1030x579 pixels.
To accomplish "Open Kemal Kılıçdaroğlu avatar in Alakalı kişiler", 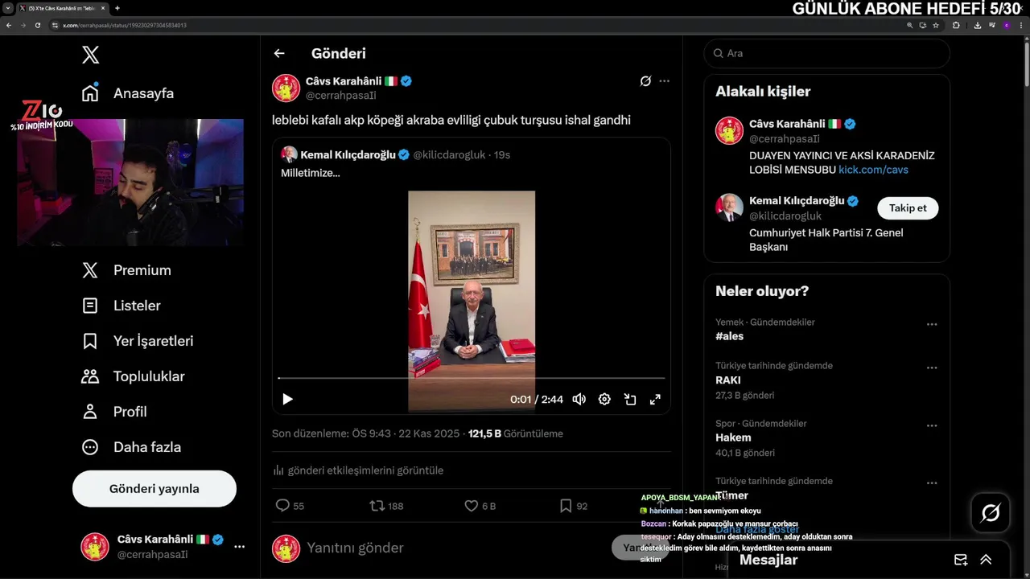I will (x=729, y=207).
